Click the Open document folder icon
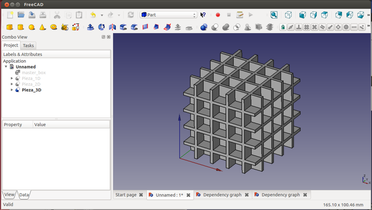This screenshot has width=372, height=210. (21, 15)
